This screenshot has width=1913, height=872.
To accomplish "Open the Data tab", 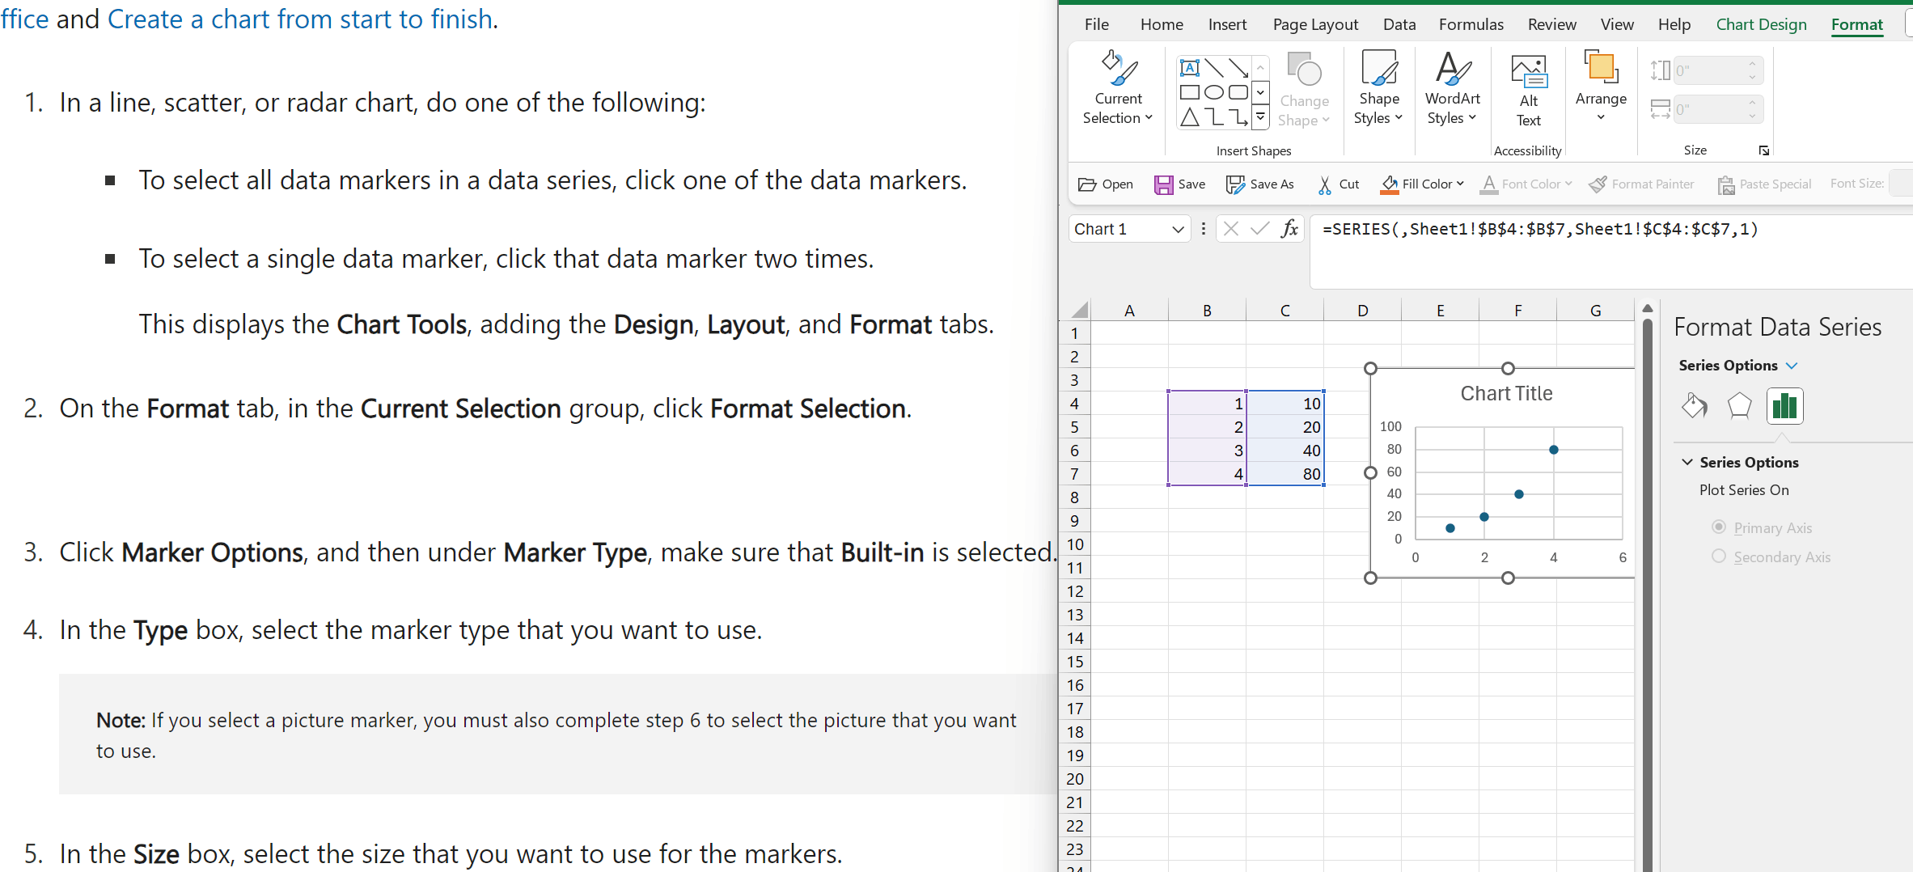I will (1399, 24).
